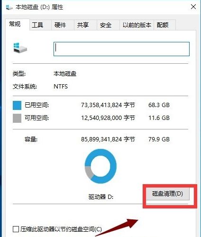The height and width of the screenshot is (237, 201).
Task: Click the 容量: label
Action: coord(31,139)
